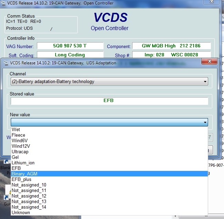224x219 pixels.
Task: Open the Channel dropdown arrow
Action: [205, 82]
